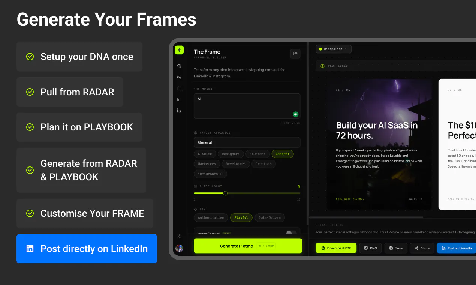Expand the Plot Logic bar
The width and height of the screenshot is (476, 285).
pyautogui.click(x=395, y=66)
